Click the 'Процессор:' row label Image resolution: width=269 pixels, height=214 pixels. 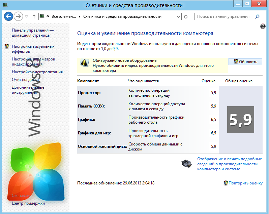89,93
